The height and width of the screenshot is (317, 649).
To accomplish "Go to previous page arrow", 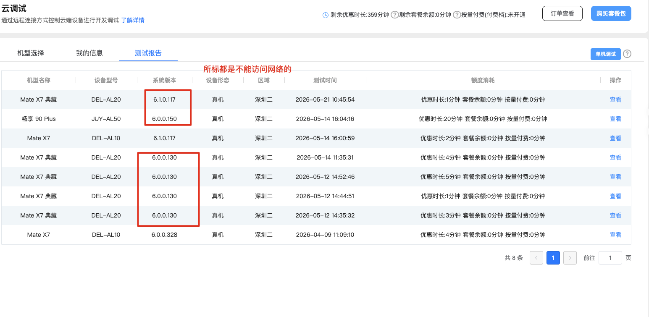I will [x=536, y=258].
